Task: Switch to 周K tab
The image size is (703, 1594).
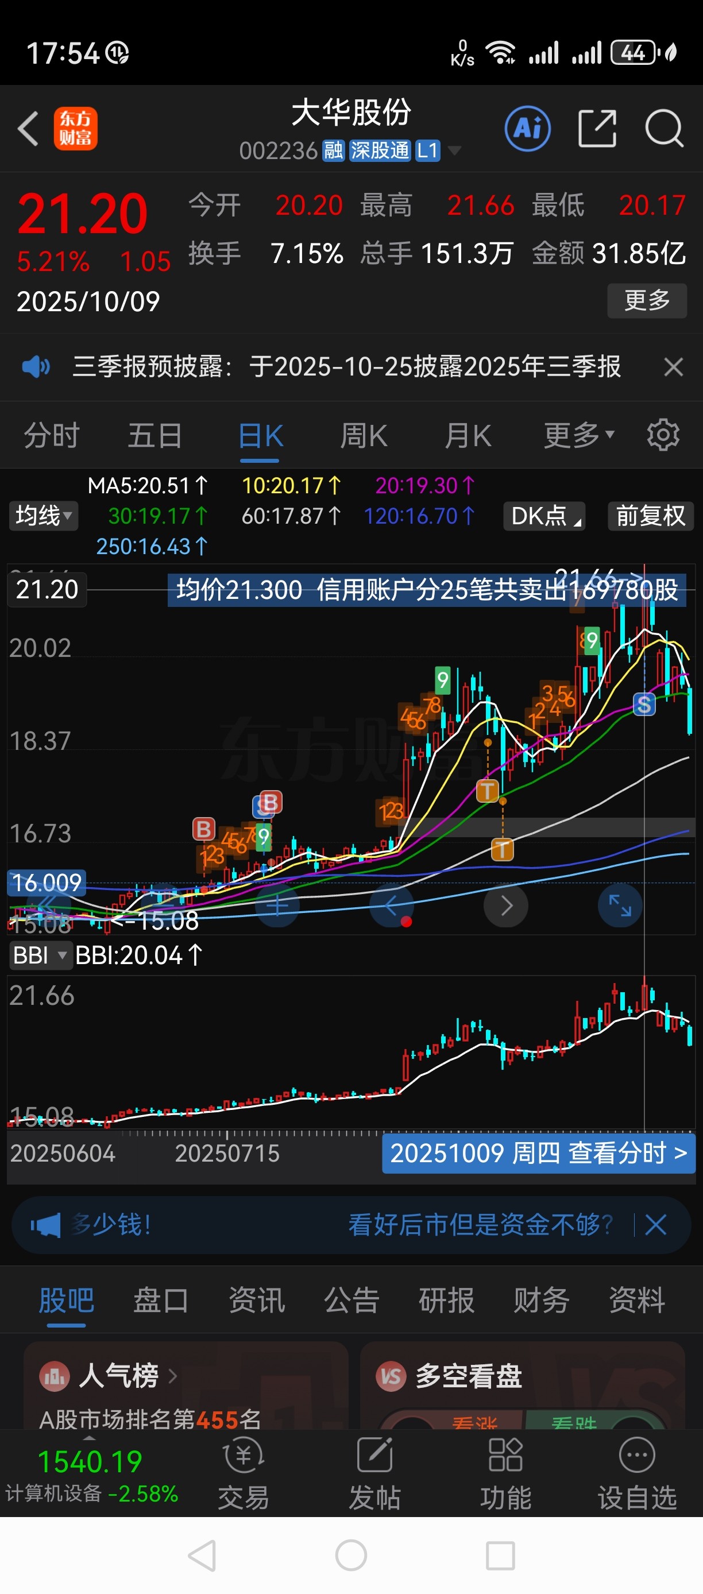Action: tap(364, 436)
